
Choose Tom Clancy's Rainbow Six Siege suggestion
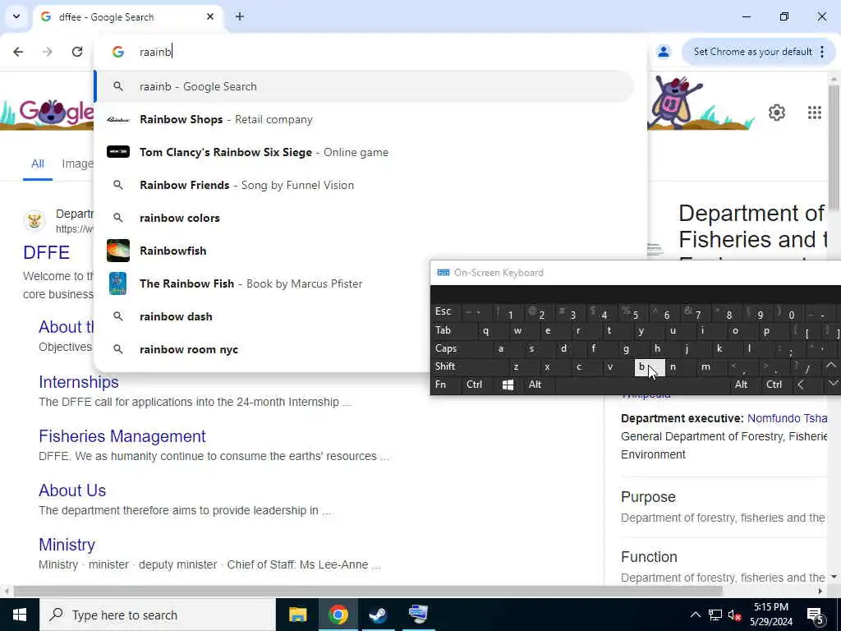point(364,152)
